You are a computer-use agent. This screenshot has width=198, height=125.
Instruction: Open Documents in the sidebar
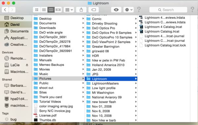tap(16, 31)
